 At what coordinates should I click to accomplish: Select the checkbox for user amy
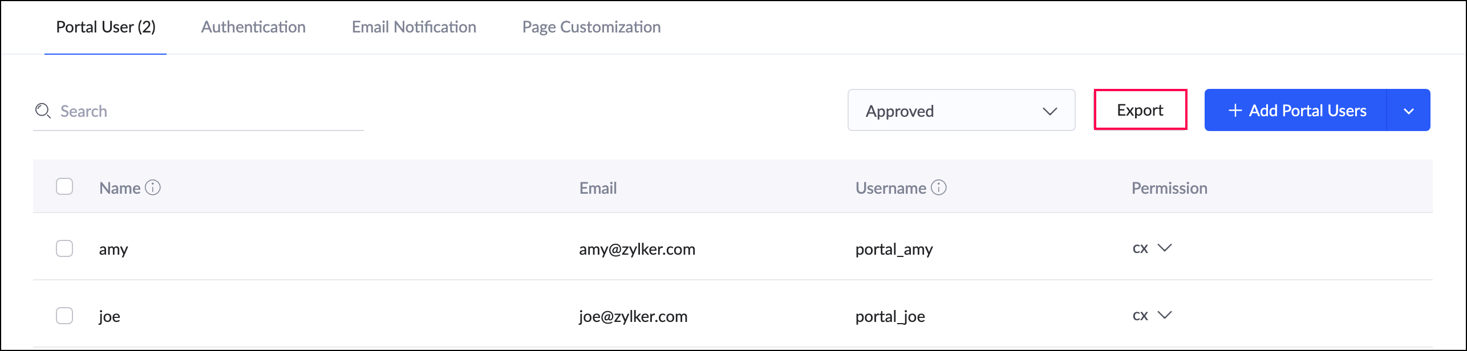(64, 248)
